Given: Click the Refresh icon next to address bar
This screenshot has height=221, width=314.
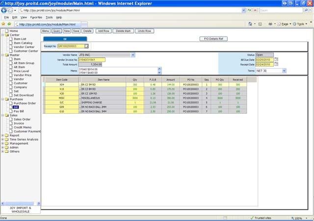Looking at the screenshot, I should tap(249, 10).
